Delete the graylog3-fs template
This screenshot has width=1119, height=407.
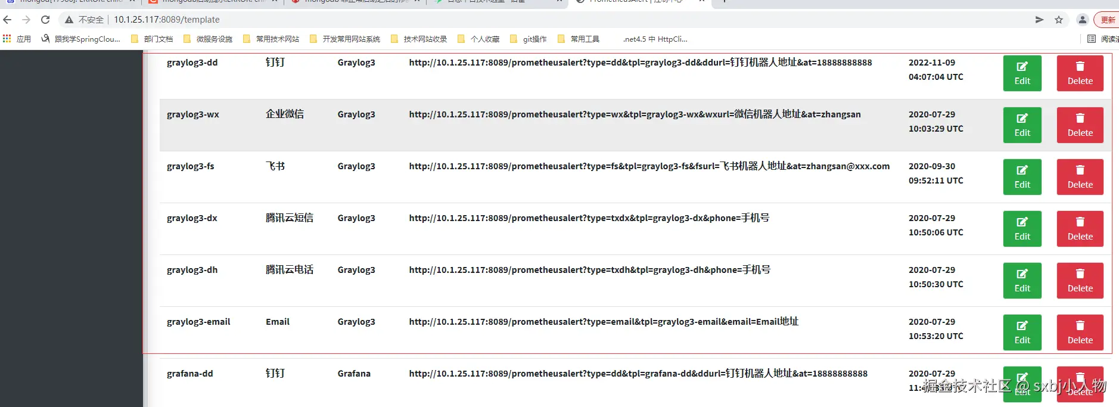pos(1080,177)
